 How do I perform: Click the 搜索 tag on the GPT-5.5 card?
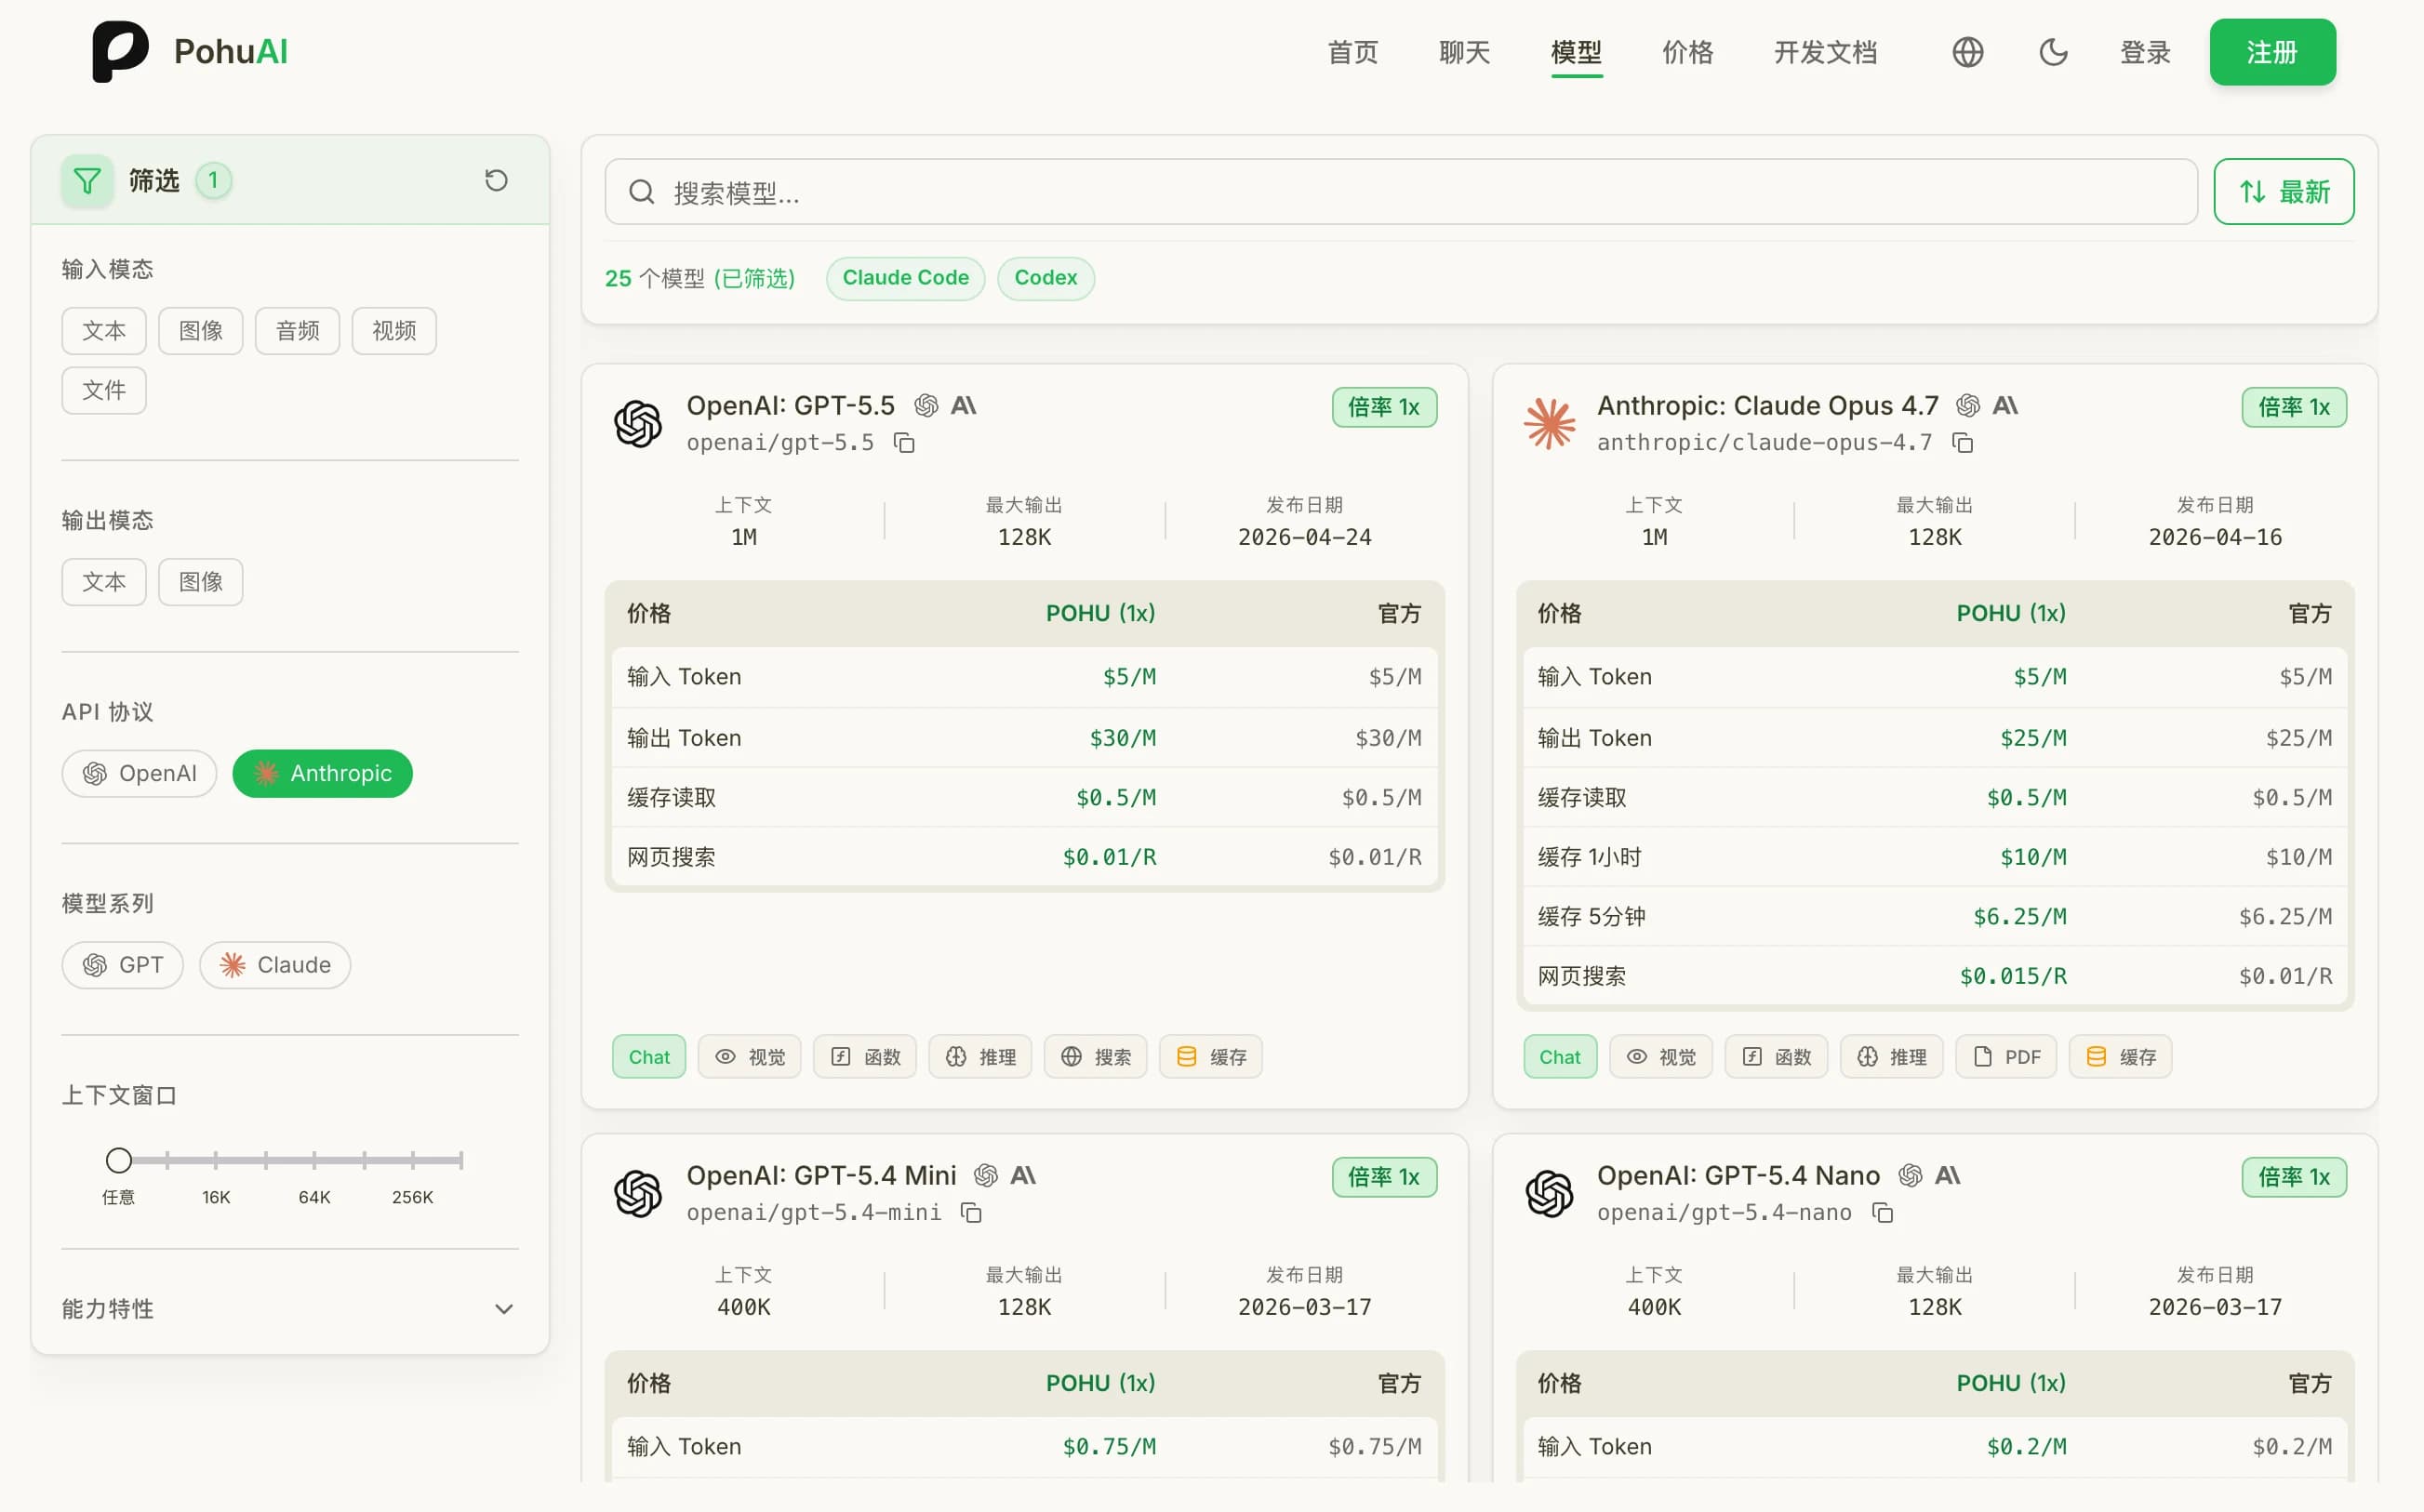[x=1095, y=1057]
